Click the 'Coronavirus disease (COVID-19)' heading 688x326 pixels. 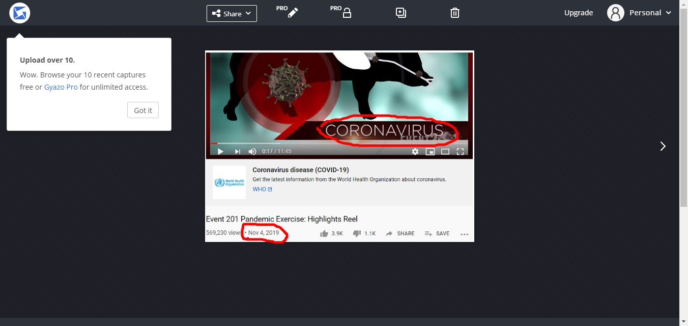301,170
